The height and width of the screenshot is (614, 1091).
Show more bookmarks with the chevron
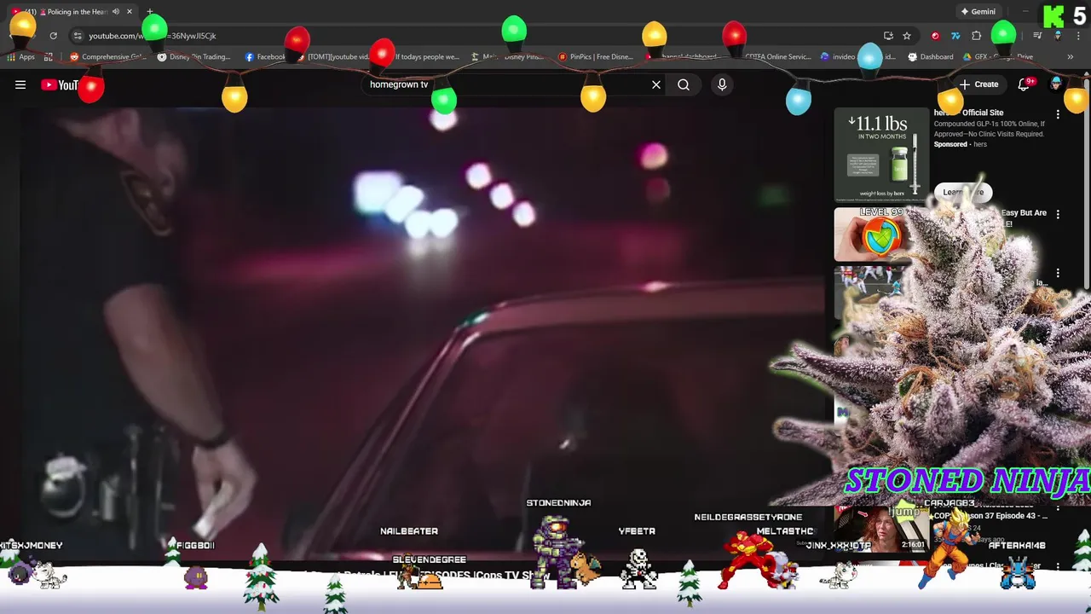point(1071,57)
